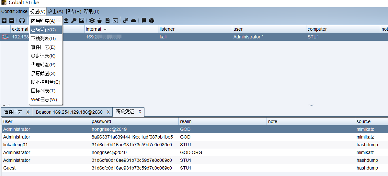Click the disconnect minus icon in toolbar
The image size is (388, 176).
(12, 20)
